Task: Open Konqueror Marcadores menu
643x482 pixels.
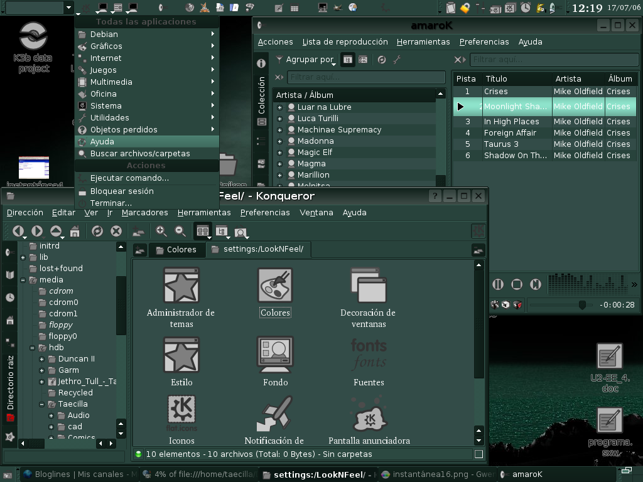Action: pyautogui.click(x=145, y=213)
